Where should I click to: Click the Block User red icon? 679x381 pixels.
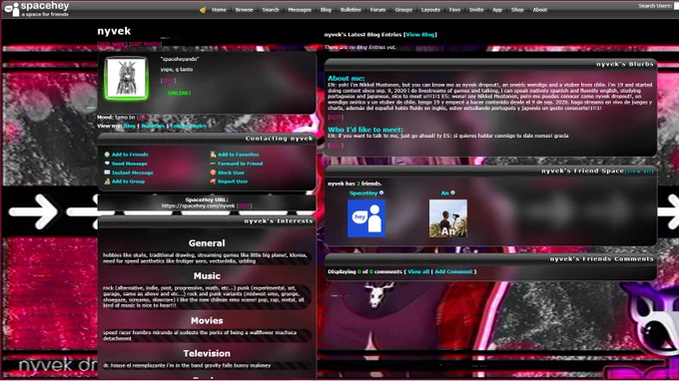(x=213, y=173)
